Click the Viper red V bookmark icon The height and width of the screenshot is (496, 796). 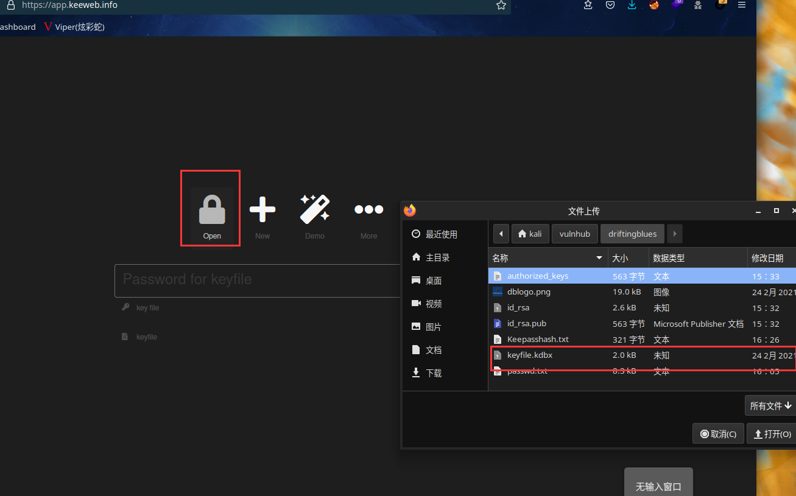(48, 27)
